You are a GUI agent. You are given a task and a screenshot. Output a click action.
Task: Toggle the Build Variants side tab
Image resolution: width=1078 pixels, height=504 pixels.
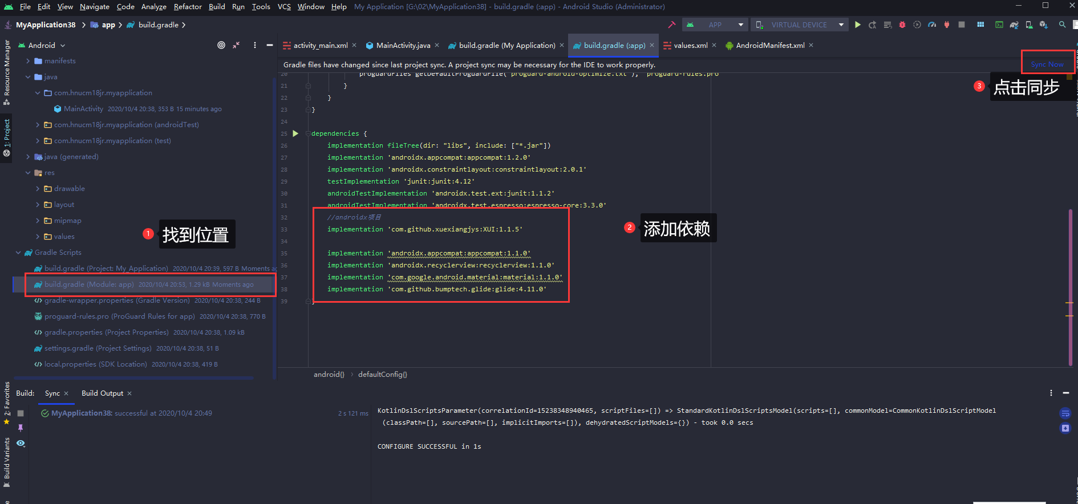[x=7, y=462]
